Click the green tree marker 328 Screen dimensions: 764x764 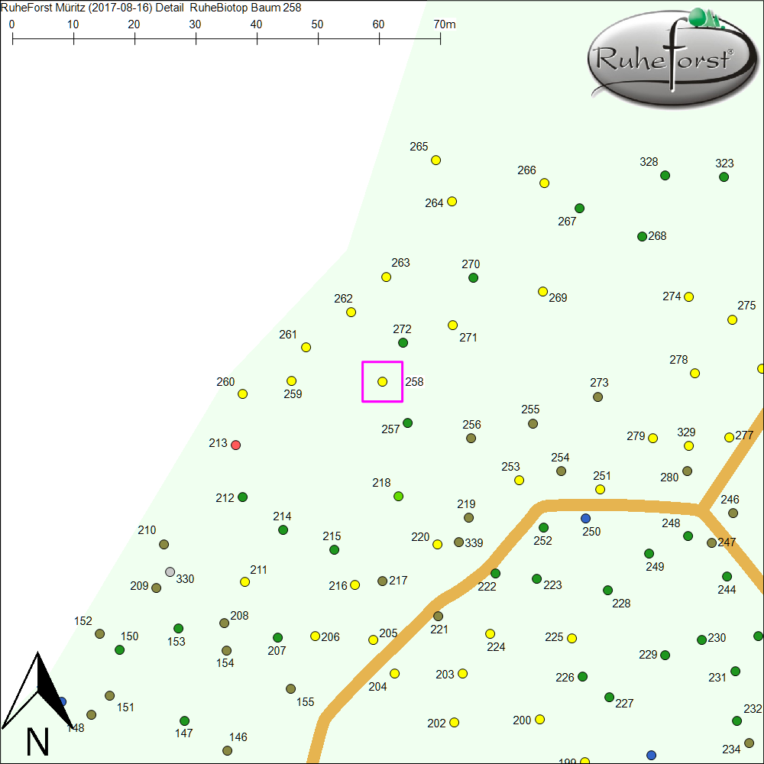tap(665, 176)
